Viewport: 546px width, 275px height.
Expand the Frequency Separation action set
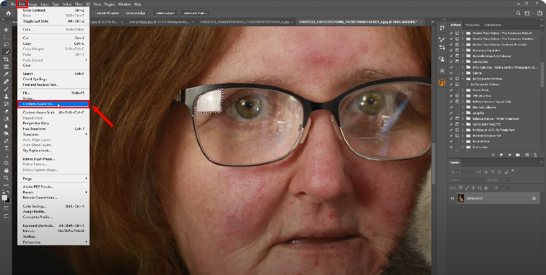pos(463,51)
